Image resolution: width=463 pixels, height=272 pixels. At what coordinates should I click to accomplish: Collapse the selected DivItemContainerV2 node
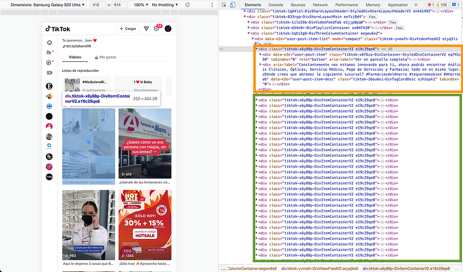tap(257, 49)
